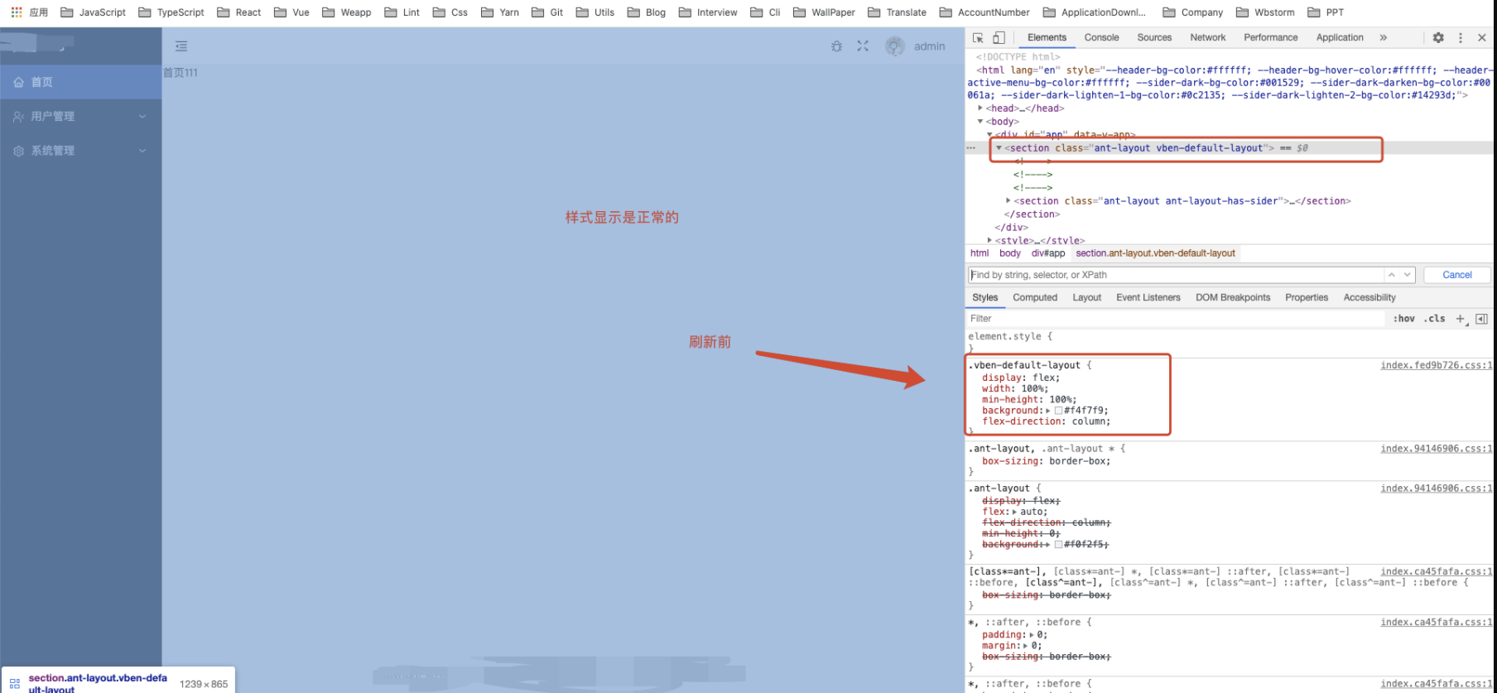Viewport: 1497px width, 693px height.
Task: Focus the Find by string selector field
Action: (x=1176, y=275)
